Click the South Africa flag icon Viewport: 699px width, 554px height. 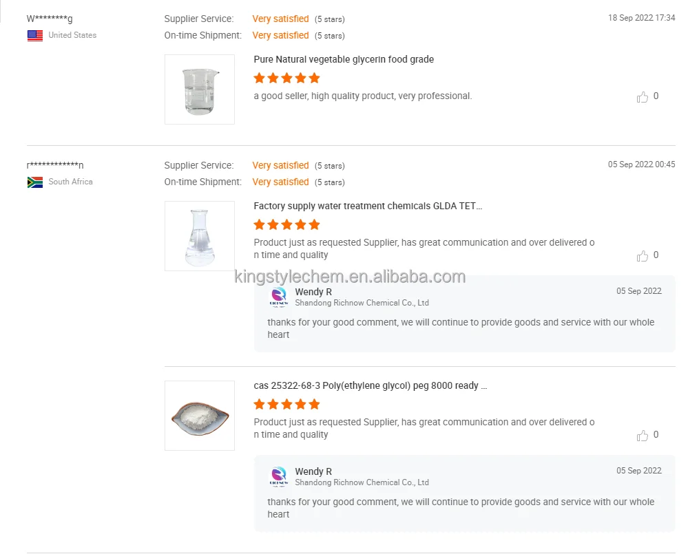(35, 182)
